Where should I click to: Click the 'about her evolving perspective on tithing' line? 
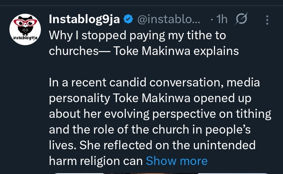(x=160, y=114)
